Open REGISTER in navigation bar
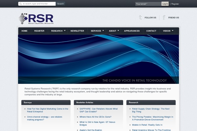The image size is (197, 131). pos(39,31)
